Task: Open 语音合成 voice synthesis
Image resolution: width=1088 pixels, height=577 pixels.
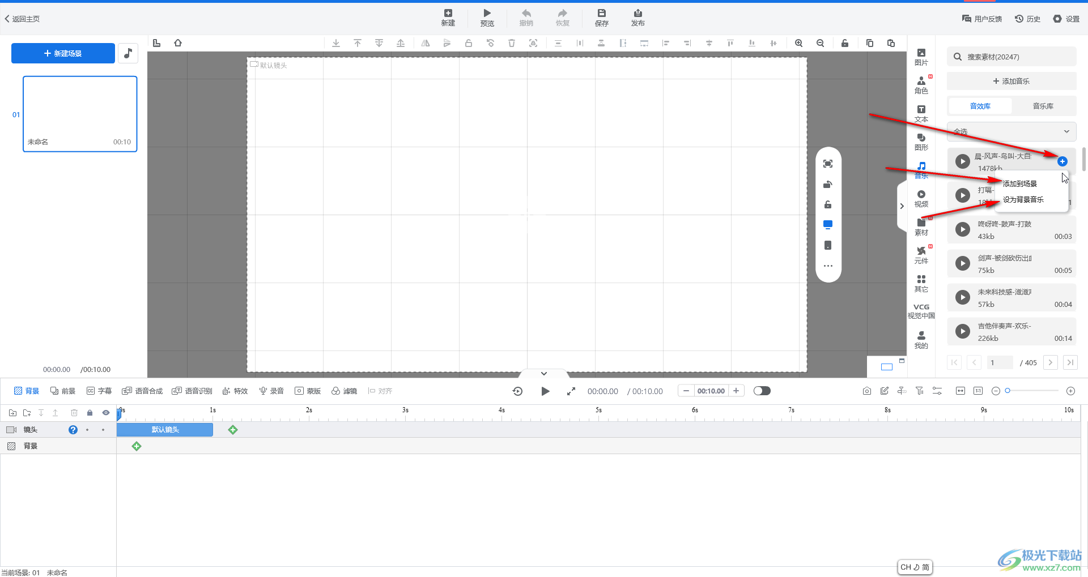Action: (x=142, y=391)
